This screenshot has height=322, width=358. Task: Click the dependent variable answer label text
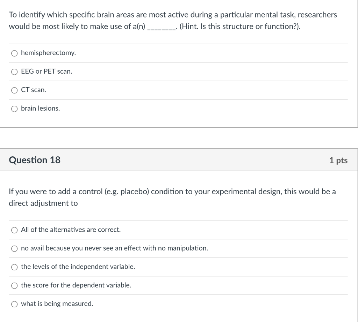(76, 285)
